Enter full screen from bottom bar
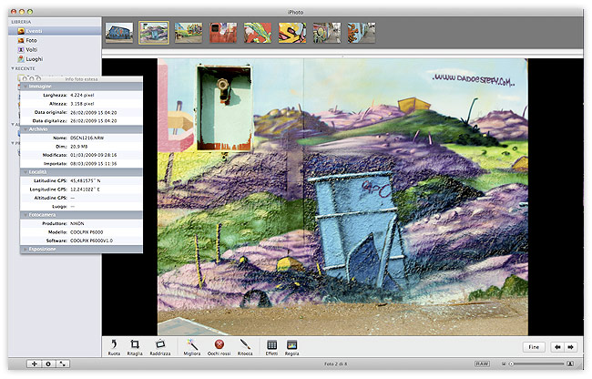 (63, 364)
